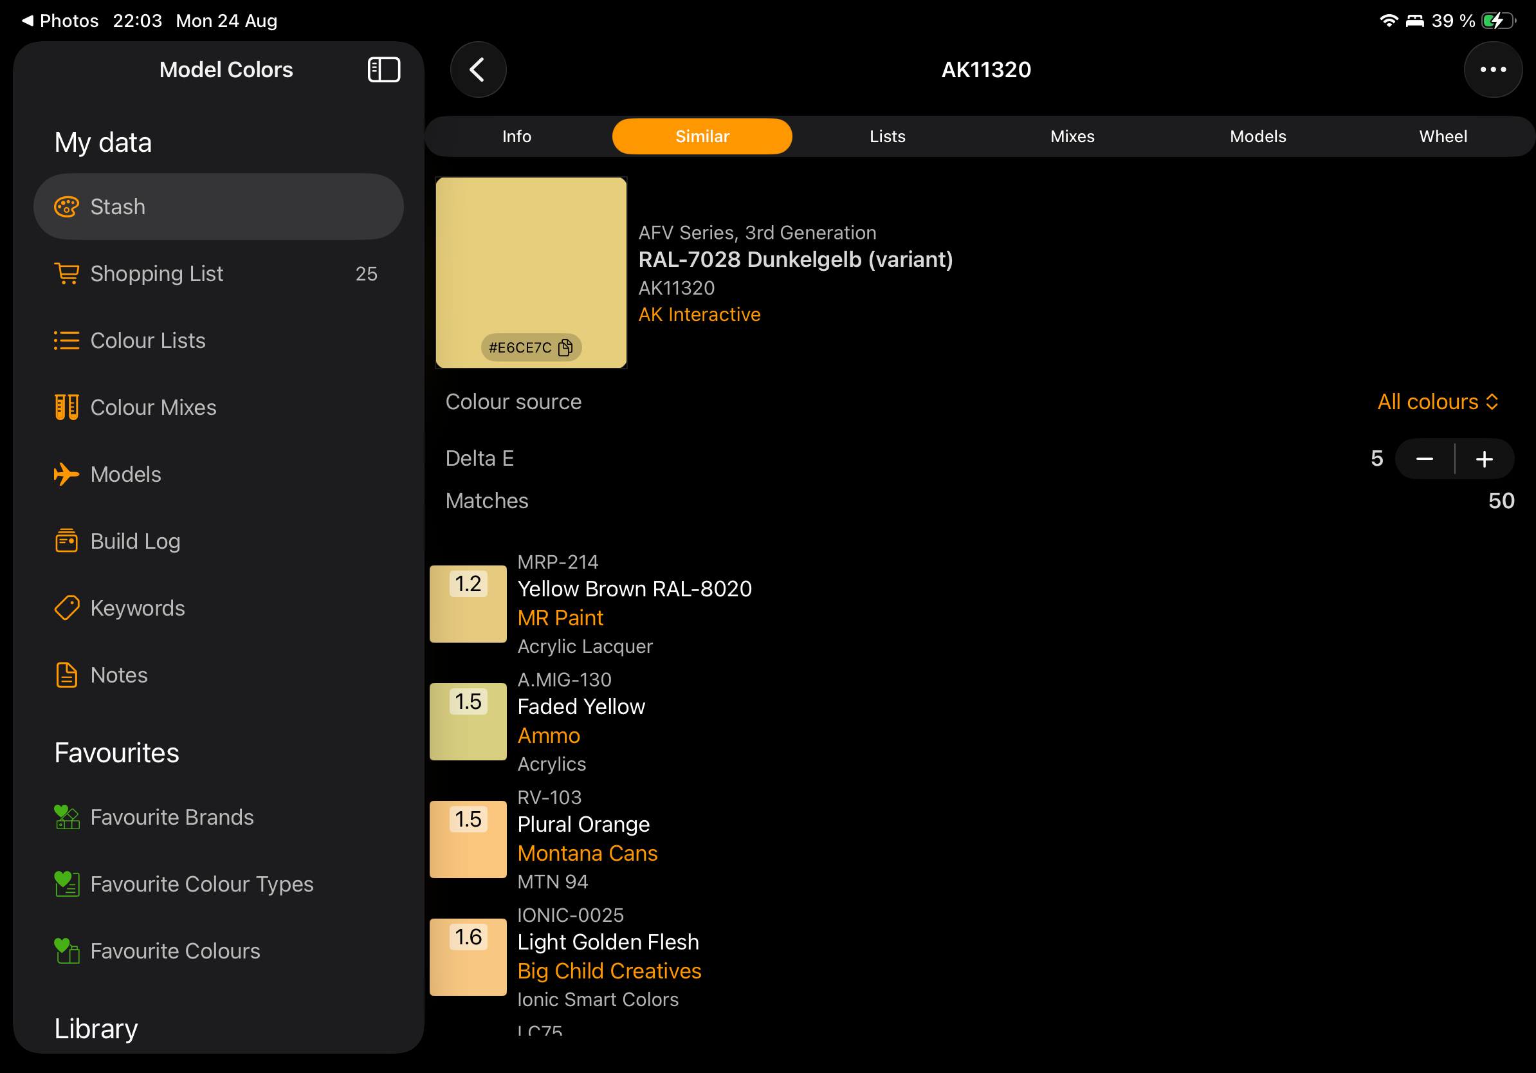
Task: Open the Light Golden Flesh match
Action: [x=980, y=957]
